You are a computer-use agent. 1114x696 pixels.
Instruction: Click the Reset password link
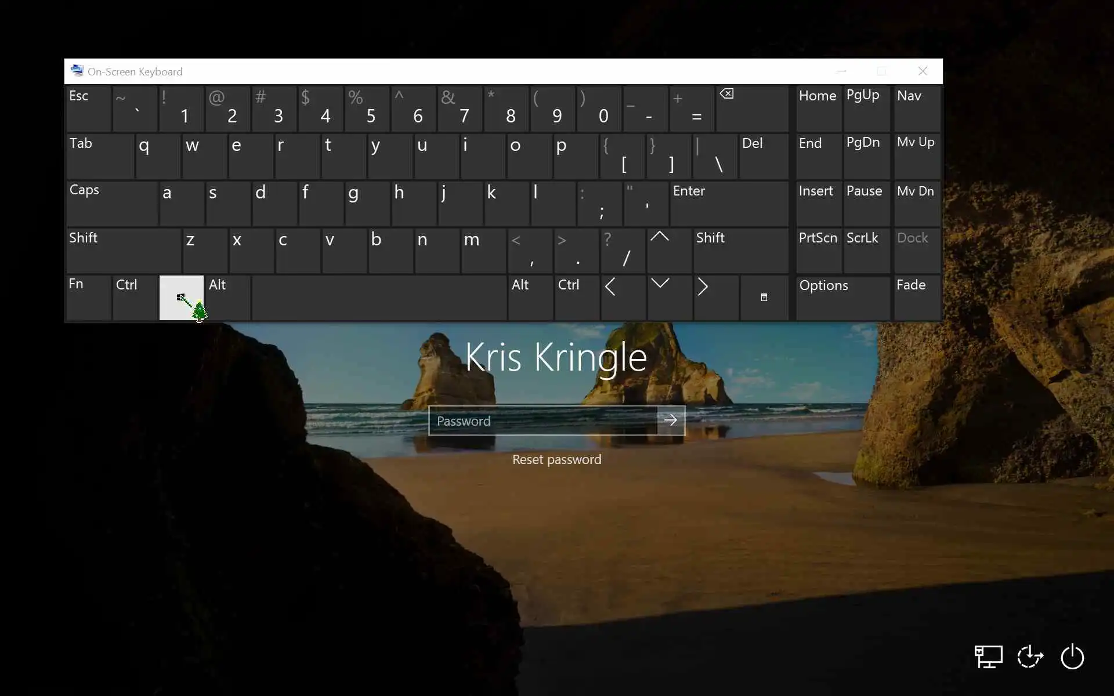[556, 459]
